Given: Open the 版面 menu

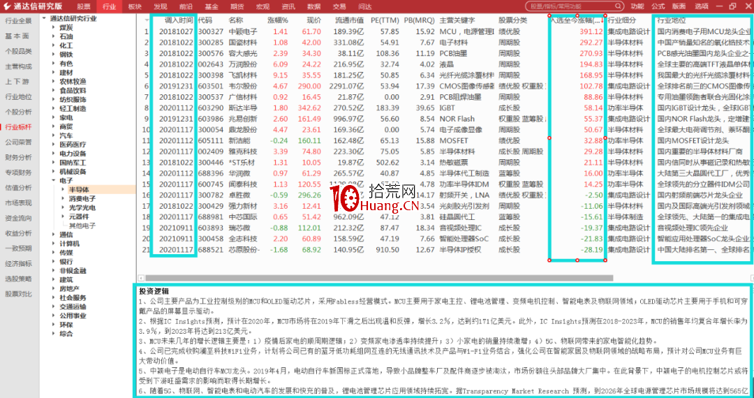Looking at the screenshot, I should [x=679, y=6].
